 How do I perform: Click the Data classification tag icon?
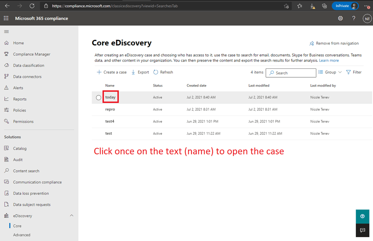pos(6,65)
